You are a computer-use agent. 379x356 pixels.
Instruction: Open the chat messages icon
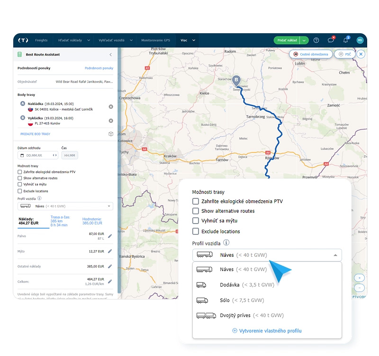pos(331,40)
